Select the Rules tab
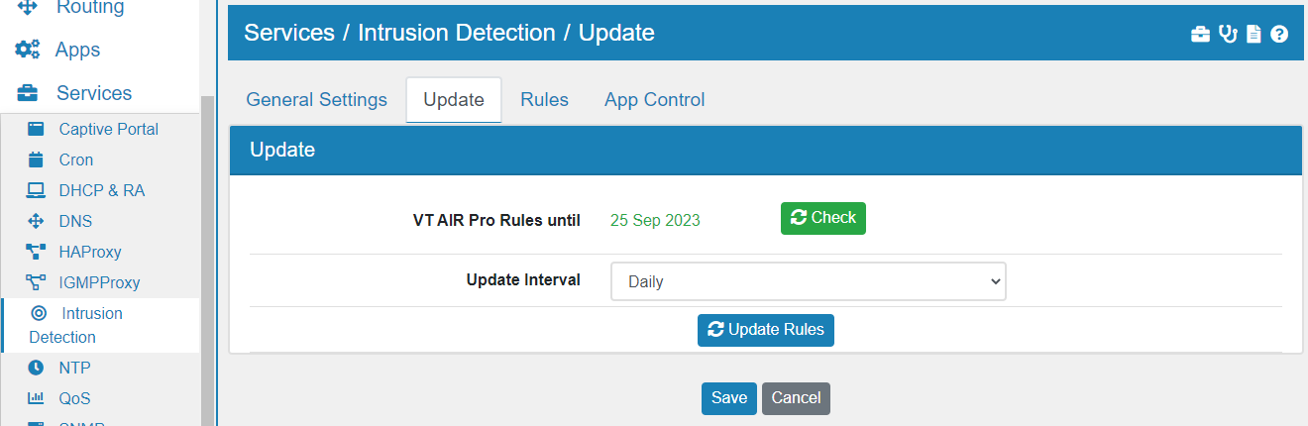1308x426 pixels. point(544,100)
